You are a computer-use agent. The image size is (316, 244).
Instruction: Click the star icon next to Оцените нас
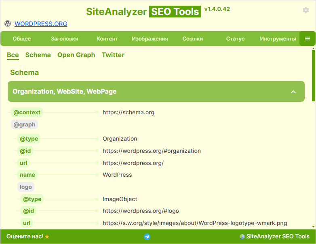pyautogui.click(x=47, y=237)
